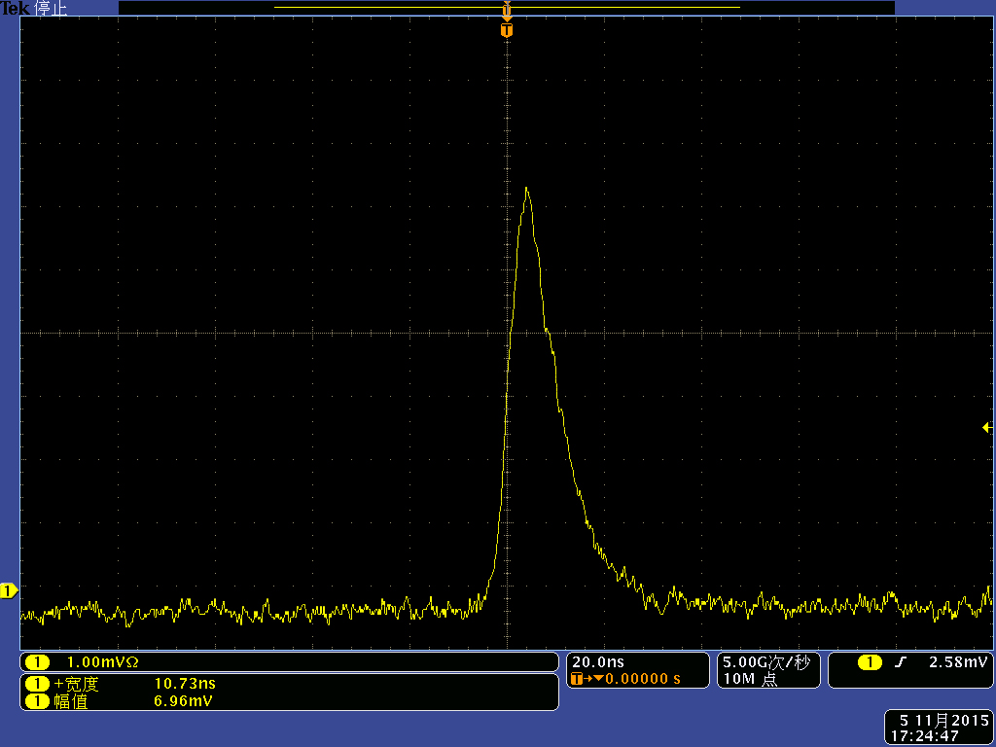Image resolution: width=996 pixels, height=747 pixels.
Task: Click the 20.0ns timebase readout
Action: coord(598,662)
